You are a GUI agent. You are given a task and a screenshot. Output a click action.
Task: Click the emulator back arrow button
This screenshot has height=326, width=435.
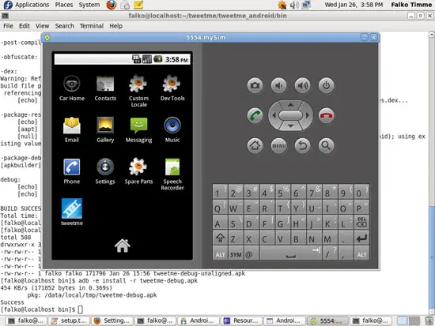tap(302, 145)
